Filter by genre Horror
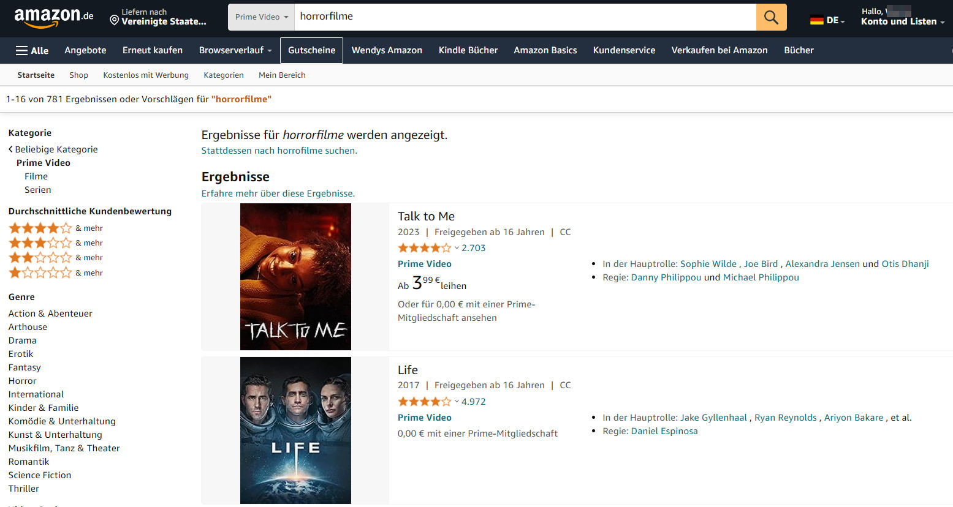This screenshot has width=953, height=507. [x=22, y=381]
